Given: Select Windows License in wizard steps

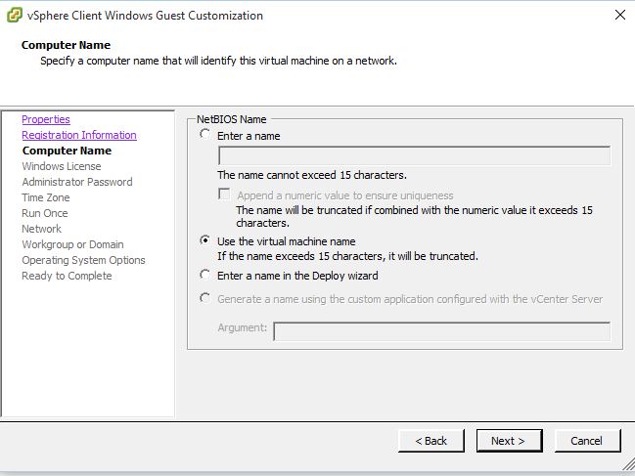Looking at the screenshot, I should click(62, 166).
